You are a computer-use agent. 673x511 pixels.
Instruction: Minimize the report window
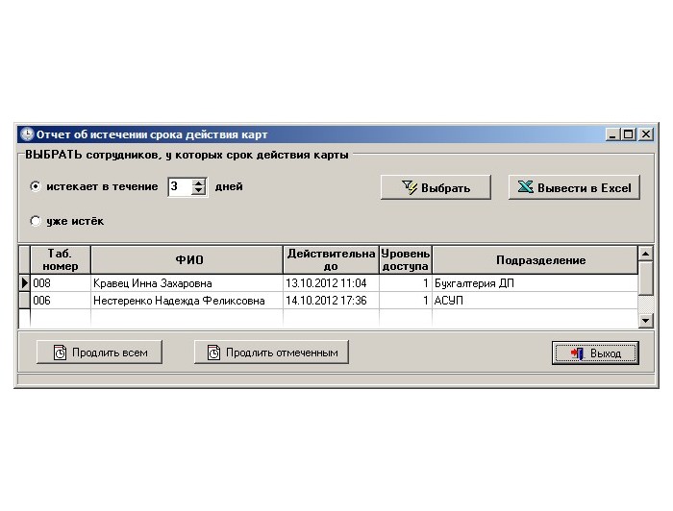pos(612,134)
